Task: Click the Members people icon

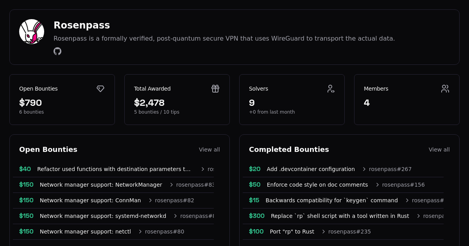Action: (445, 89)
